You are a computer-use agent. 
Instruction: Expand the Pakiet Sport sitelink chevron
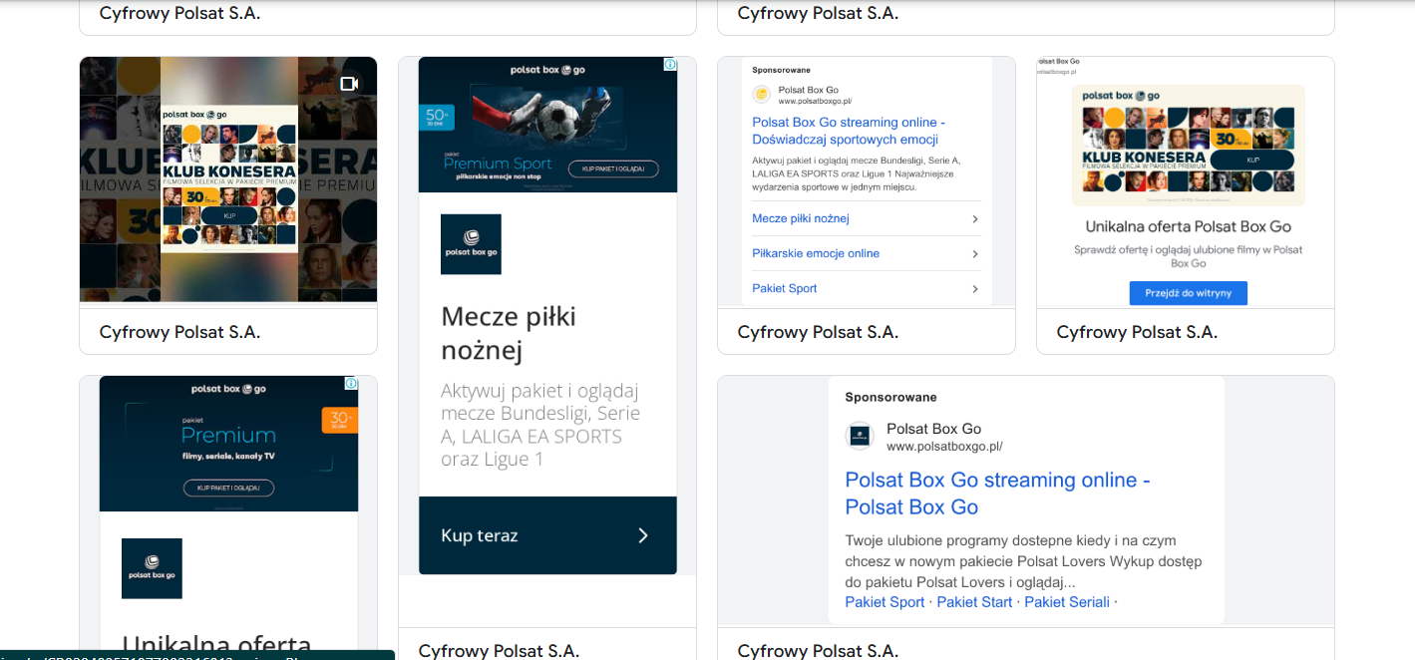pyautogui.click(x=974, y=289)
